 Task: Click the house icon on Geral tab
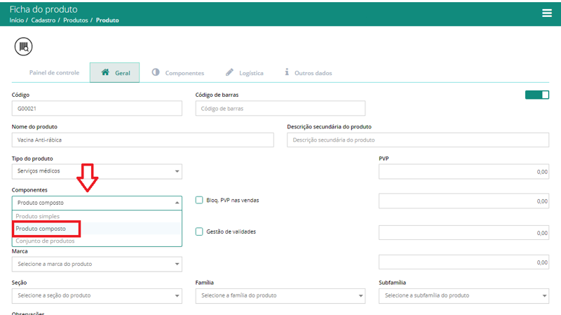coord(105,72)
